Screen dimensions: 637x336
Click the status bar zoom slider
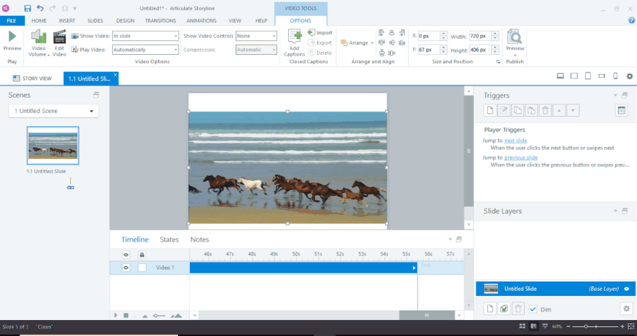pyautogui.click(x=586, y=326)
